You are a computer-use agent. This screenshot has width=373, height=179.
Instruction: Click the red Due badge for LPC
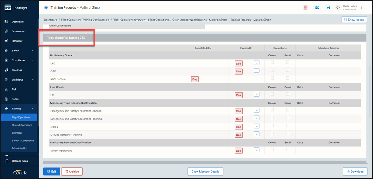238,64
